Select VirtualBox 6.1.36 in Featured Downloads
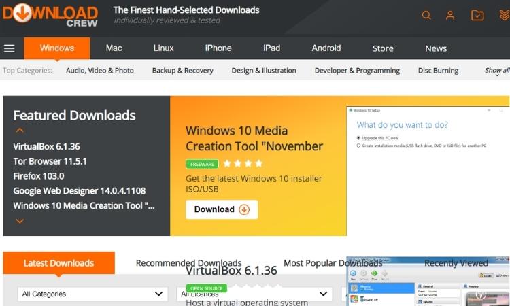510x306 pixels. pos(46,147)
